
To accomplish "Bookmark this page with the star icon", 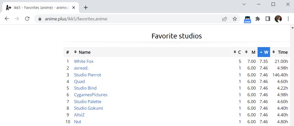I will click(235, 19).
